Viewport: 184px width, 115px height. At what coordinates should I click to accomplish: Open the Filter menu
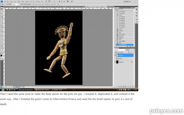click(23, 2)
